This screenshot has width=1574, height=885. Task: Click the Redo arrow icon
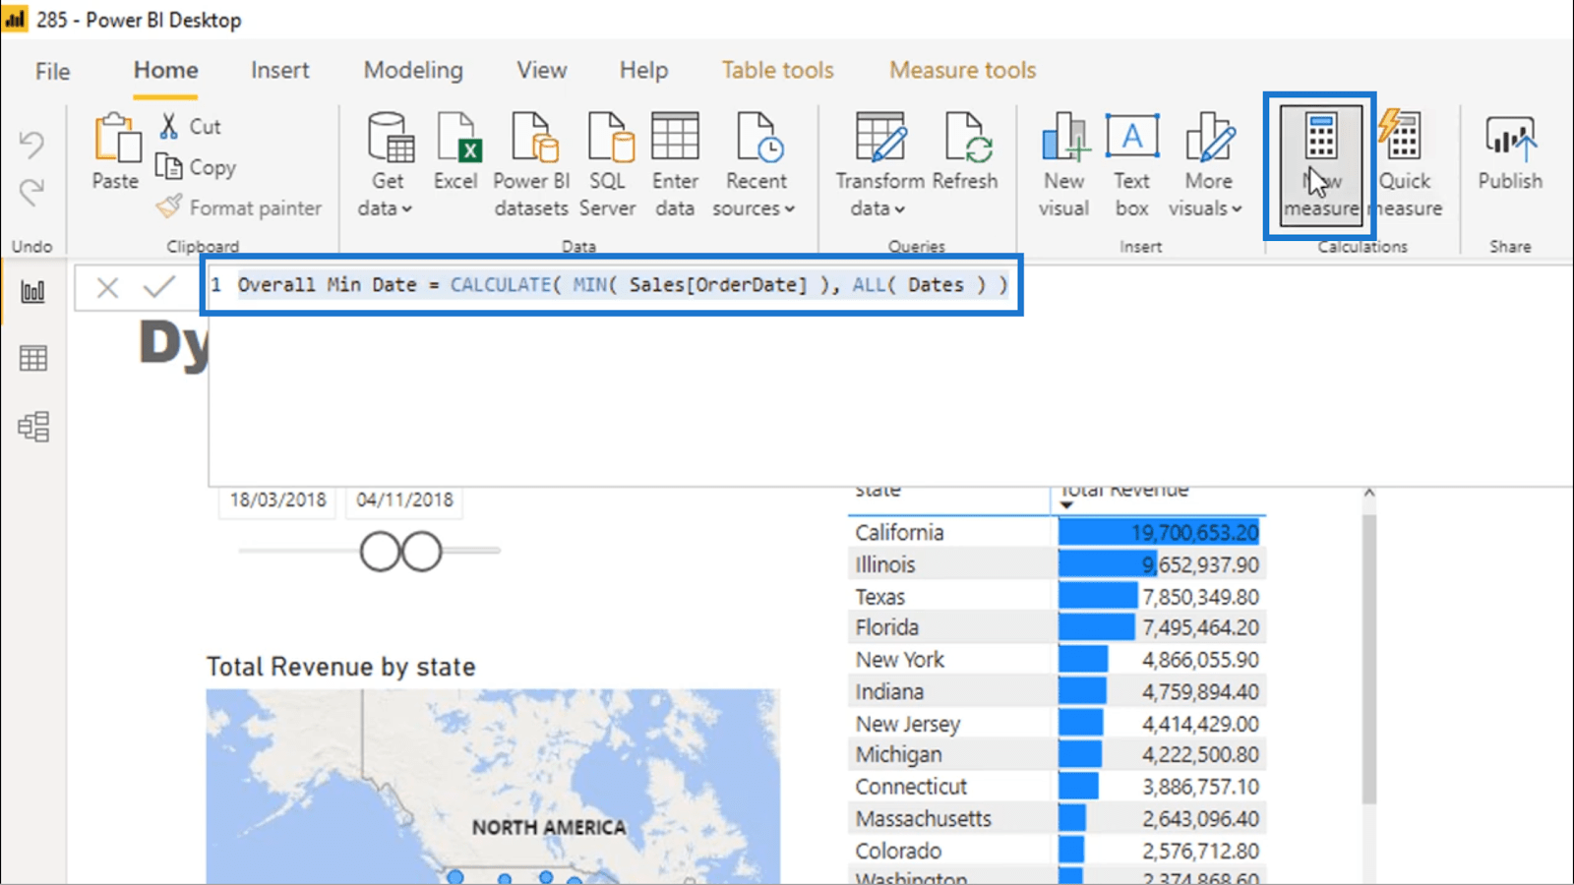tap(31, 191)
